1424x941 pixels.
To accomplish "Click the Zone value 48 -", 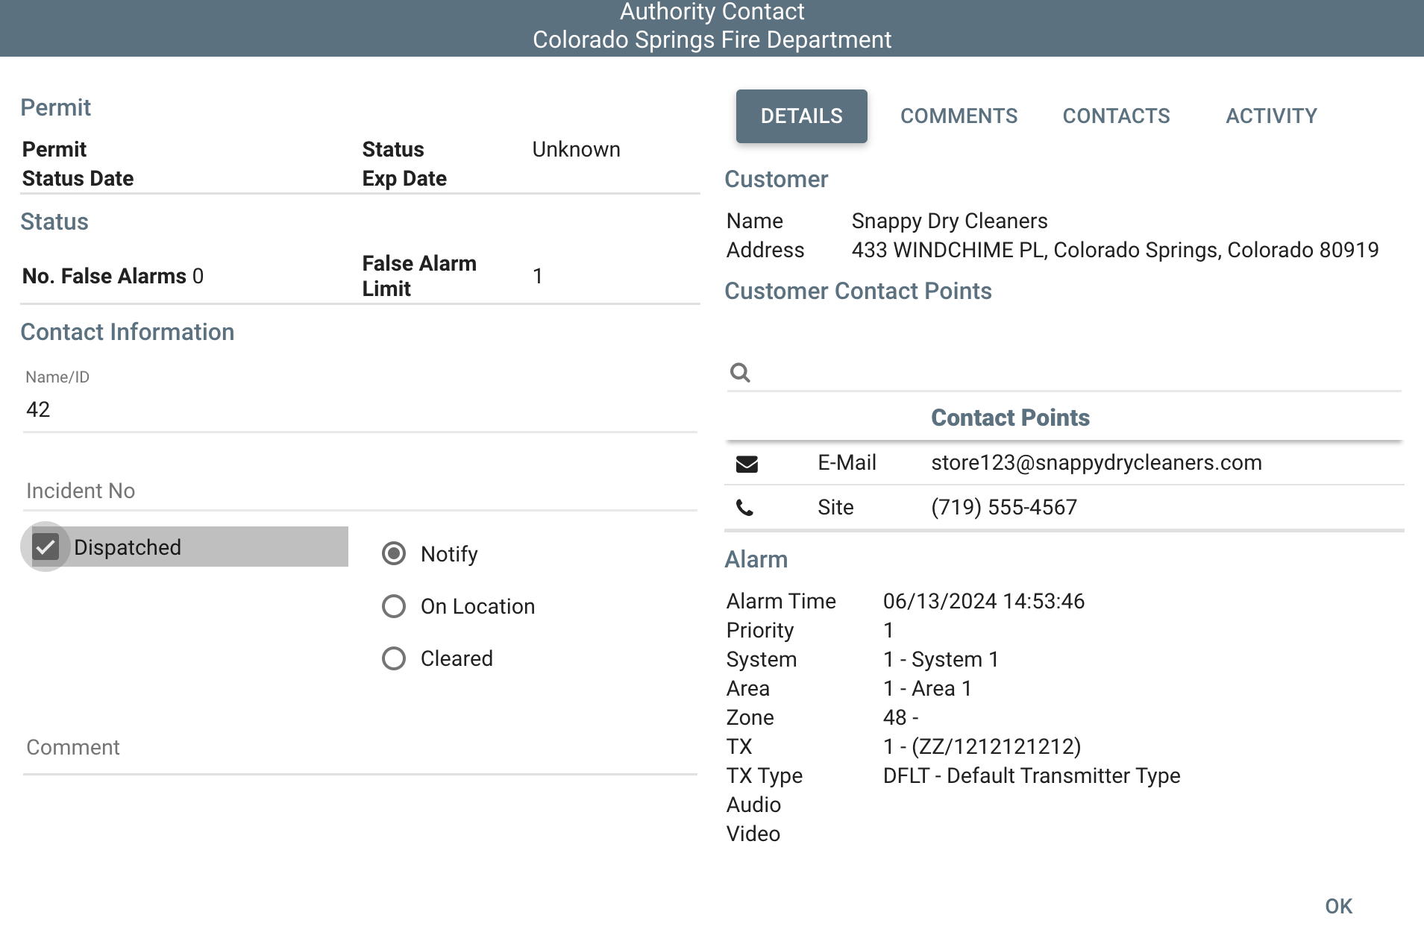I will click(x=901, y=718).
